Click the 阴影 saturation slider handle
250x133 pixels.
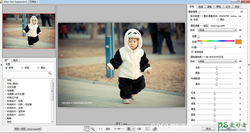217,73
